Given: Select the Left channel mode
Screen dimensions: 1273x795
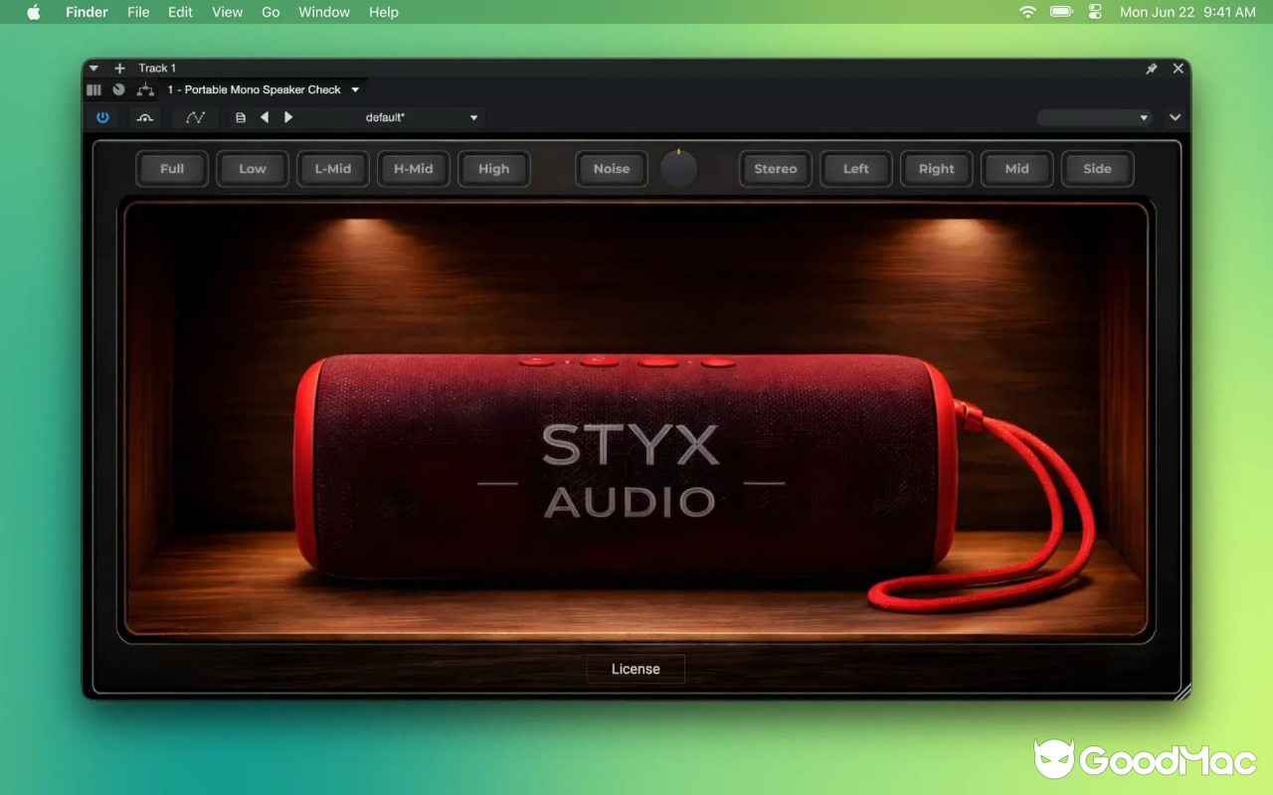Looking at the screenshot, I should (x=856, y=169).
